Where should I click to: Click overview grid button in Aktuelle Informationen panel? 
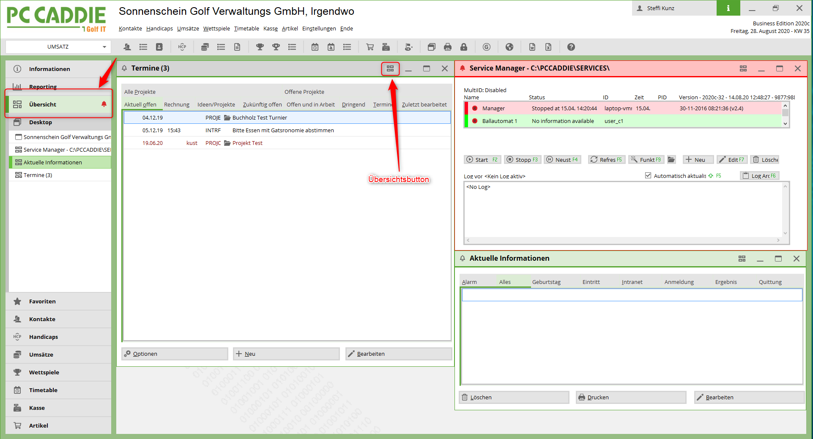point(742,259)
